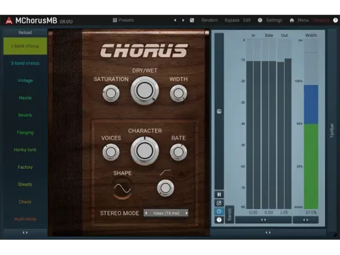
Task: Open Settings label
Action: tap(274, 20)
